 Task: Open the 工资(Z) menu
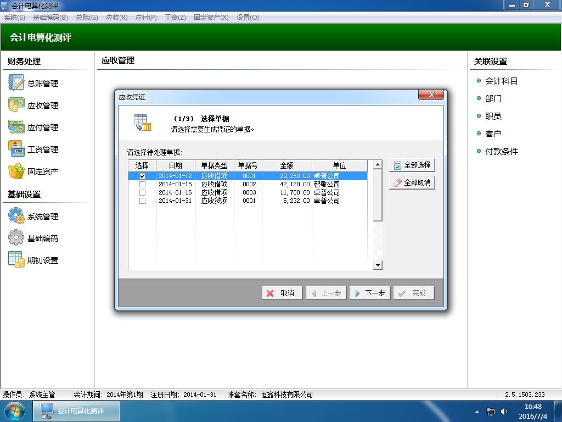pyautogui.click(x=175, y=17)
